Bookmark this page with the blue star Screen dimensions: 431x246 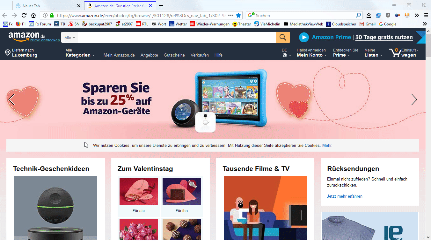(238, 15)
